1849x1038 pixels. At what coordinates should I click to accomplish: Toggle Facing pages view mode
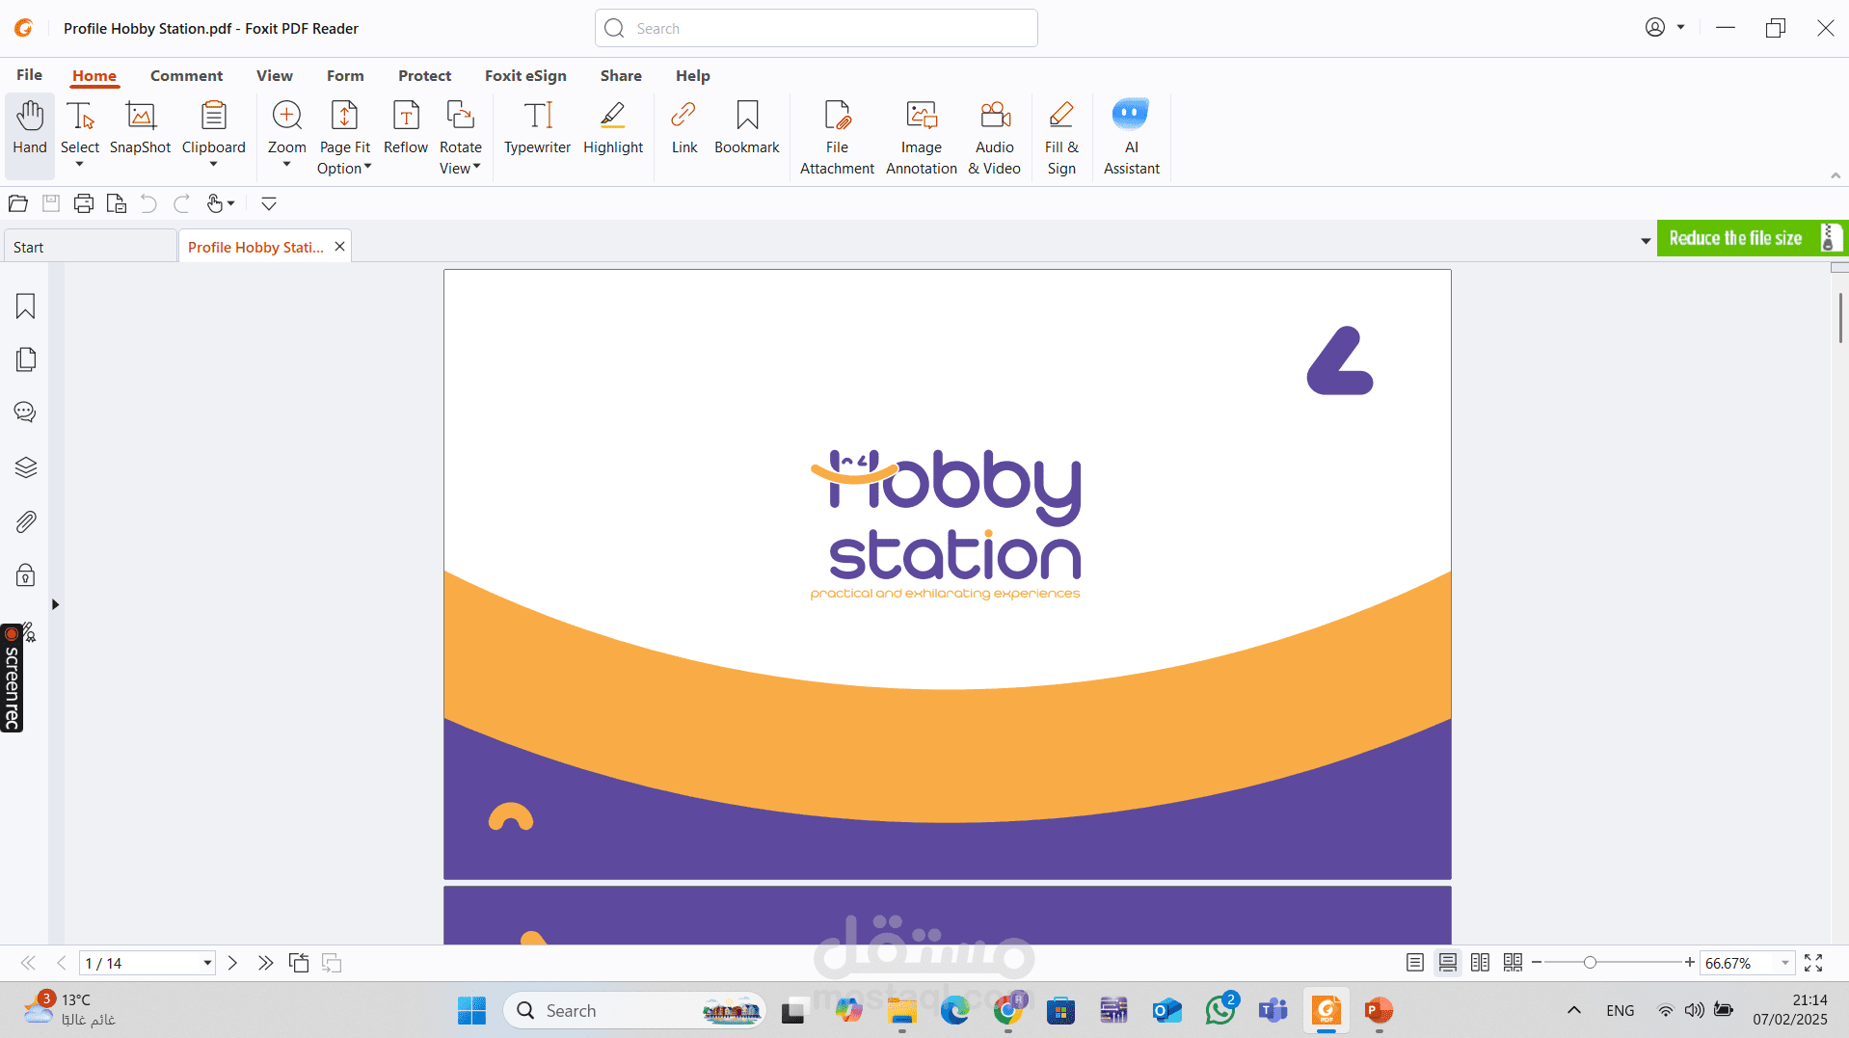(x=1481, y=963)
